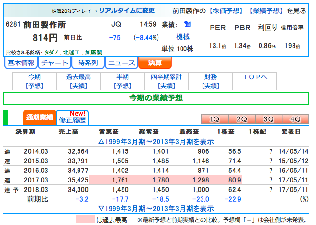Open リアルタイムに変更 link

coord(127,11)
